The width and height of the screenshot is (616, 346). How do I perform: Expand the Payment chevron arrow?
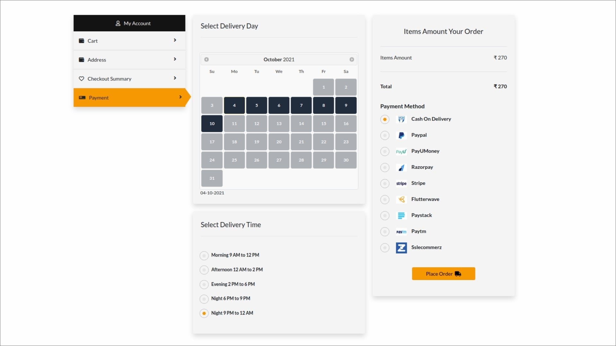[x=180, y=97]
